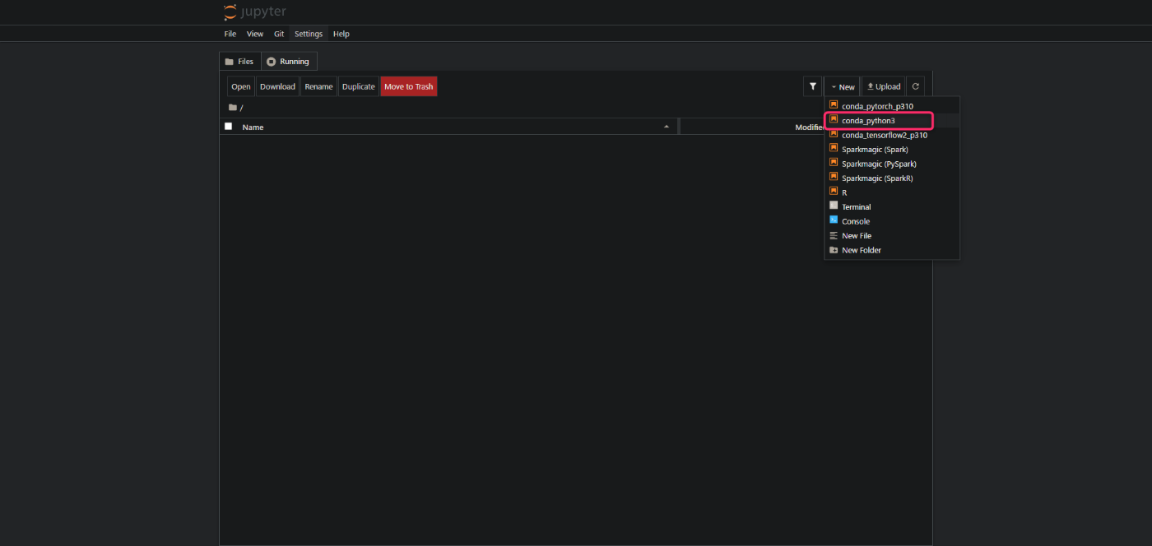
Task: Click the Move to Trash button
Action: (409, 86)
